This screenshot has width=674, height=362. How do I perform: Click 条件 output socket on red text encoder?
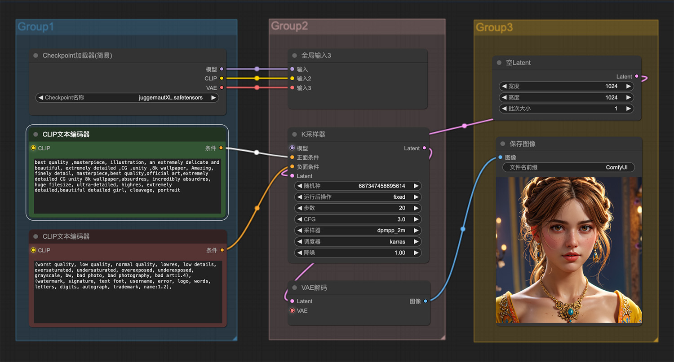[222, 250]
